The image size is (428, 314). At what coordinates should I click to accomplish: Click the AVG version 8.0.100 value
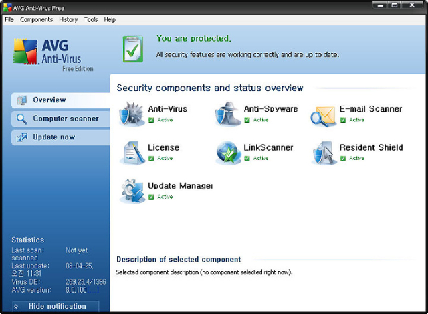tap(76, 290)
